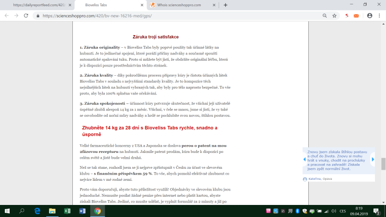Open File Explorer from the taskbar

(x=52, y=211)
